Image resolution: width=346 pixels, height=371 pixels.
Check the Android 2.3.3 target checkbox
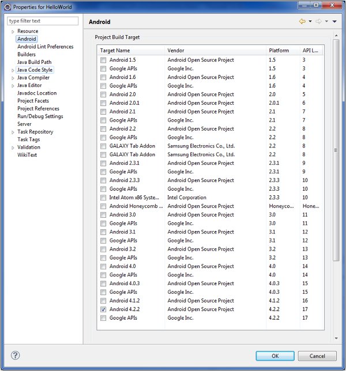tap(103, 180)
